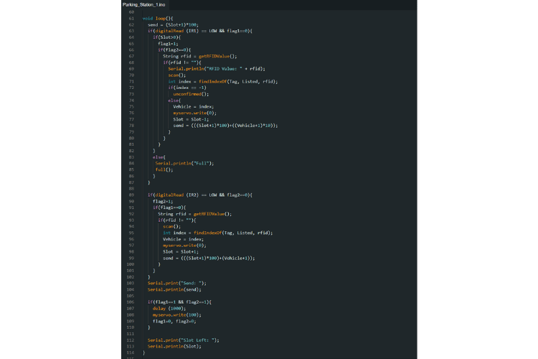Click the send formula with (Vehicle+1)*10
Screen dimensions: 538x359
click(225, 126)
